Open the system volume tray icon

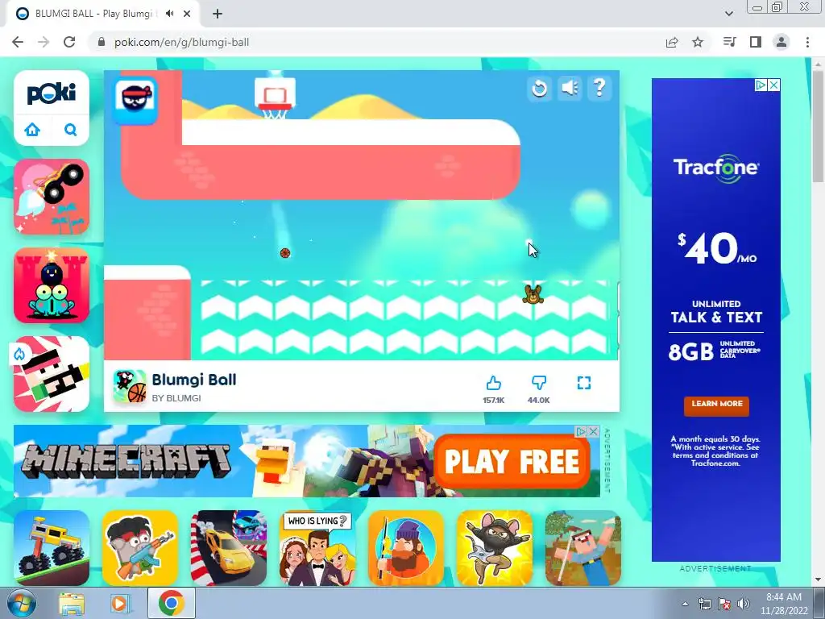coord(744,604)
